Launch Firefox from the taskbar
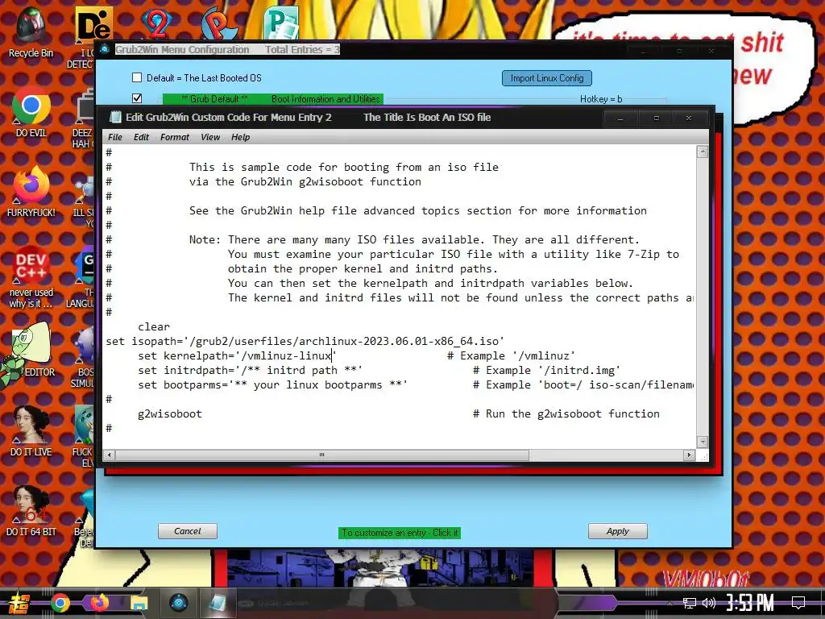825x619 pixels. pos(99,603)
